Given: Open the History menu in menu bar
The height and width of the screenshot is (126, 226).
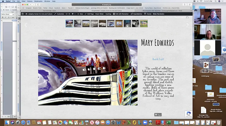Looking at the screenshot, I should click(30, 1).
